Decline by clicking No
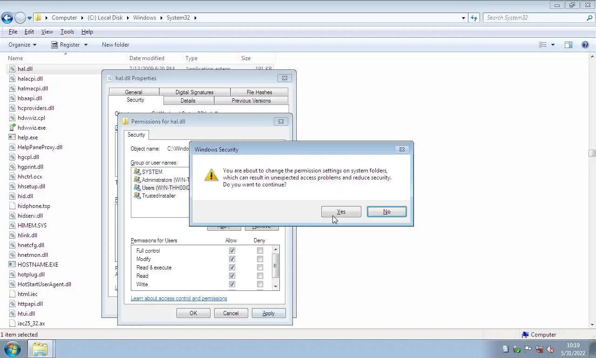Image resolution: width=596 pixels, height=358 pixels. (386, 212)
